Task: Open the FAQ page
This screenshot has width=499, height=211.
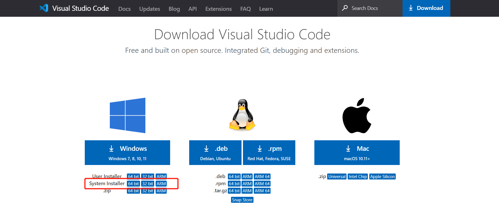Action: click(x=246, y=9)
